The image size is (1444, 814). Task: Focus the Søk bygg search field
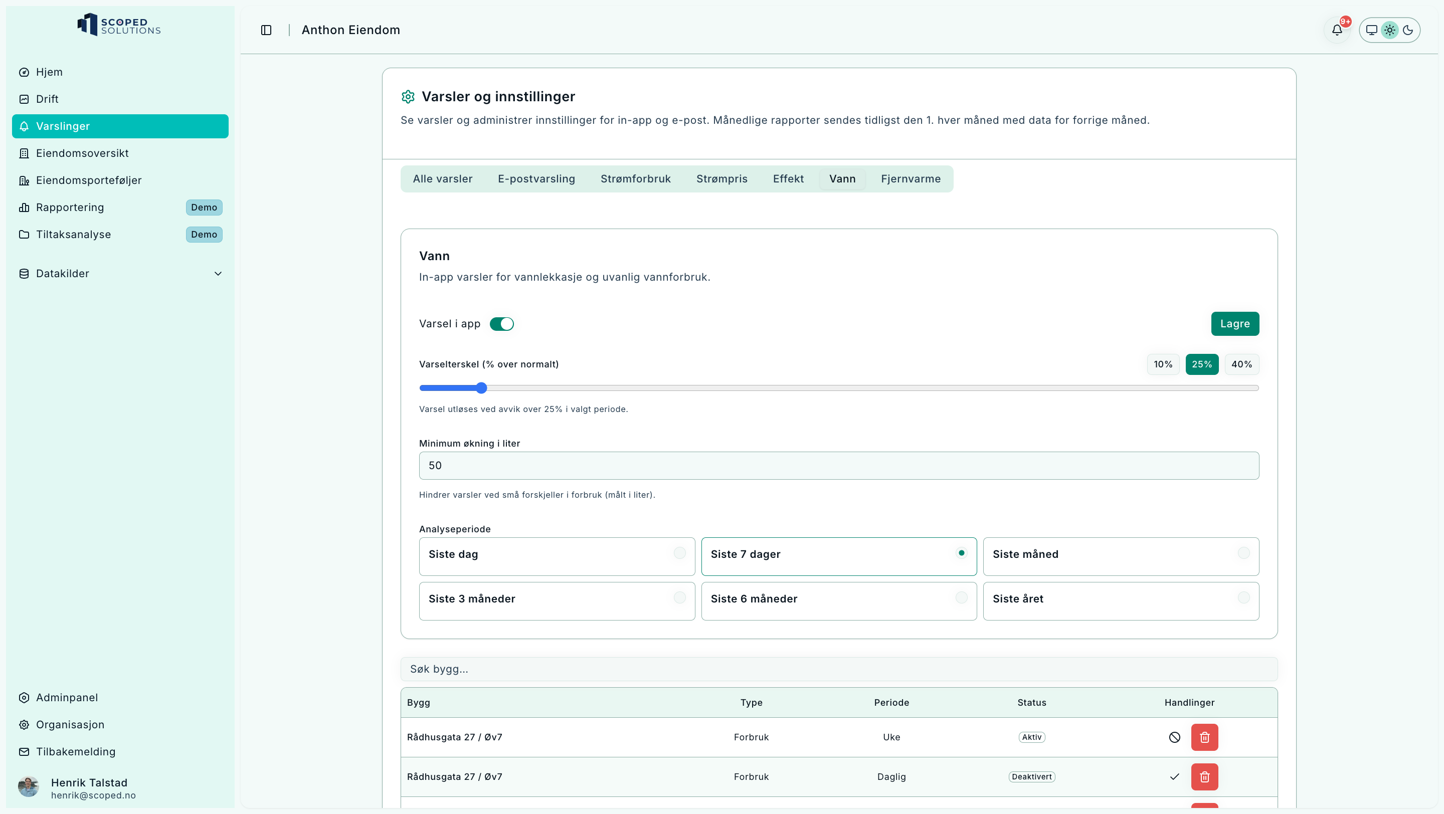839,669
